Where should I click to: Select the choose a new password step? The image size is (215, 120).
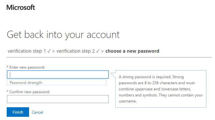(x=132, y=51)
